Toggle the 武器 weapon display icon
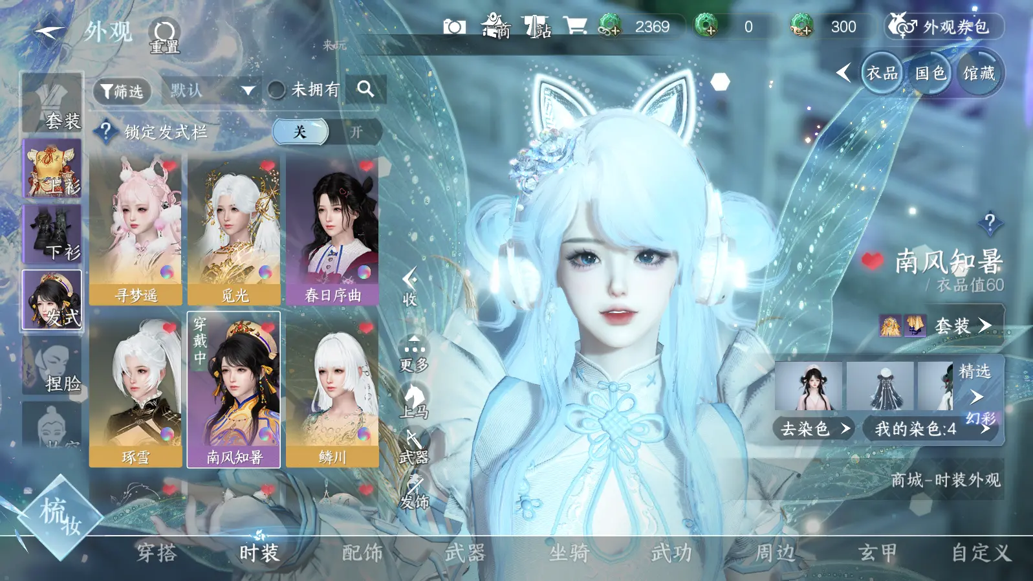Screen dimensions: 1033x581 tap(414, 446)
